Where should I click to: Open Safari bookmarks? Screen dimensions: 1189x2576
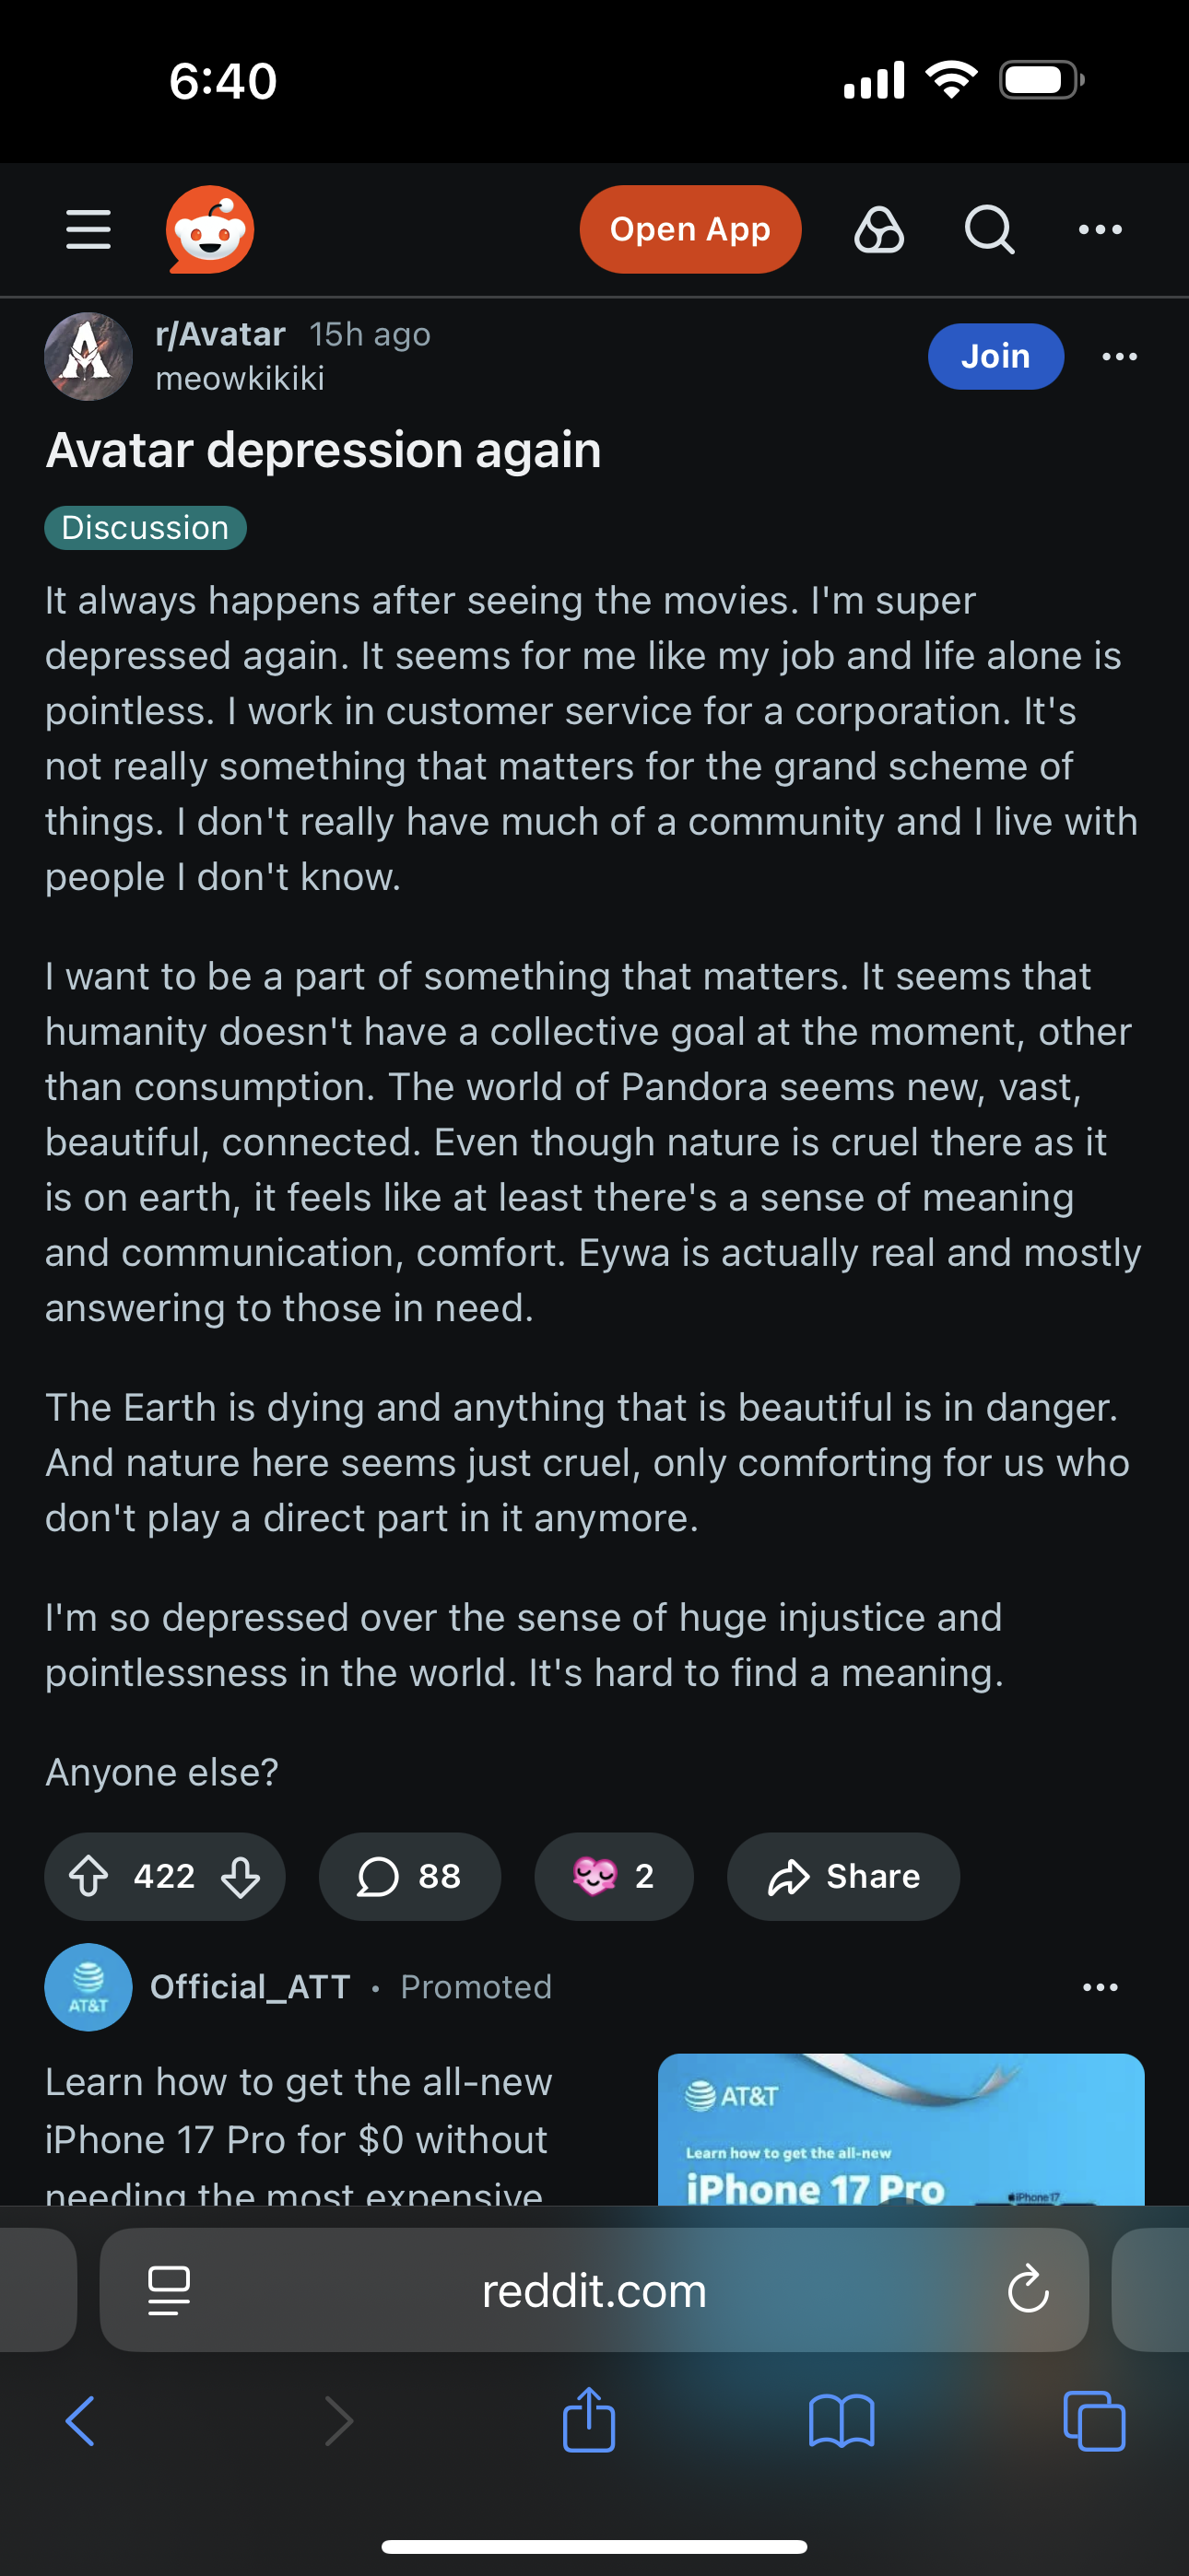(841, 2420)
